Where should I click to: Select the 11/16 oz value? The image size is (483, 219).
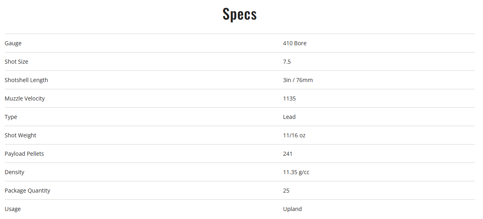[294, 135]
